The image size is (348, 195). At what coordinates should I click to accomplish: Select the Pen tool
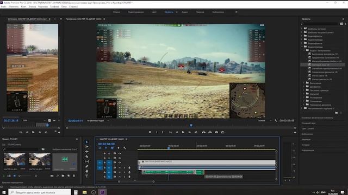87,166
